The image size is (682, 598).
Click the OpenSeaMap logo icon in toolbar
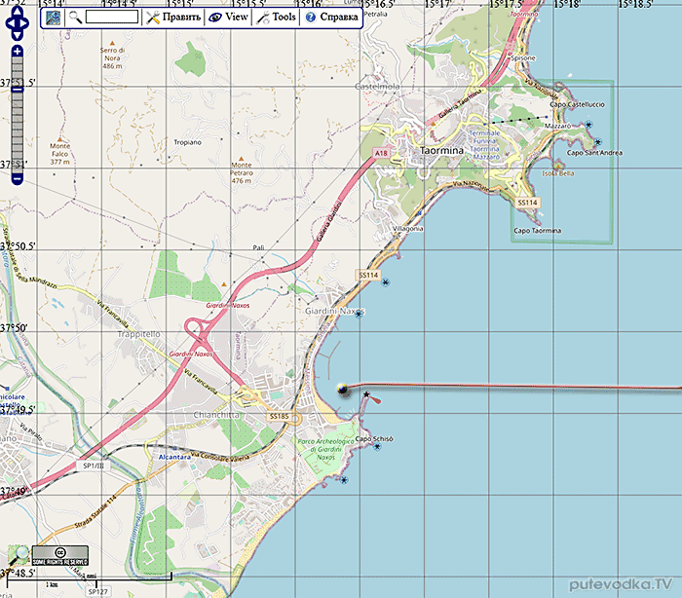(x=53, y=18)
